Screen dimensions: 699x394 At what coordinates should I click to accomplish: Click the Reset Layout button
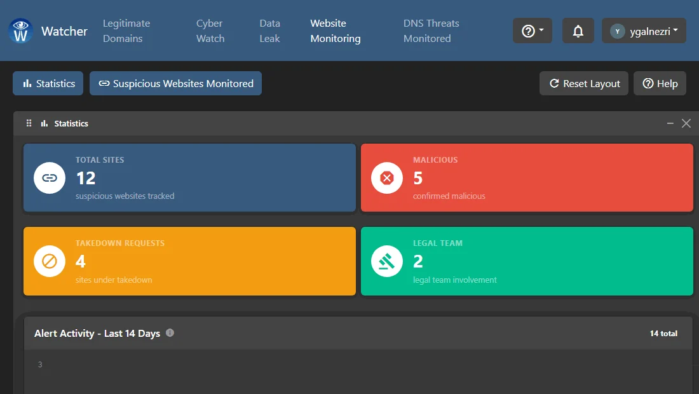tap(584, 83)
